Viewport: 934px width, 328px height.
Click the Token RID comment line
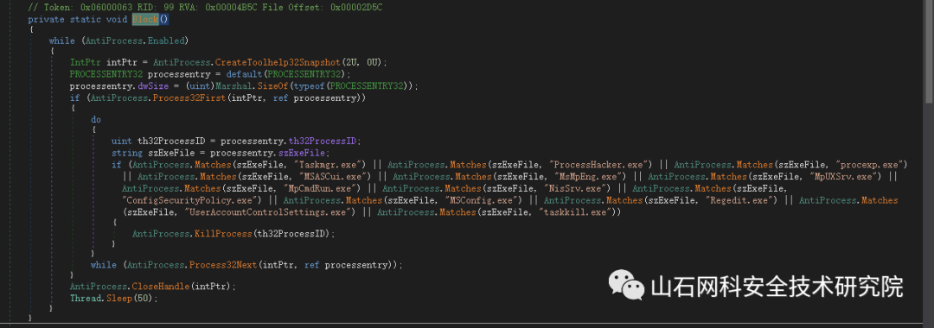coord(206,7)
